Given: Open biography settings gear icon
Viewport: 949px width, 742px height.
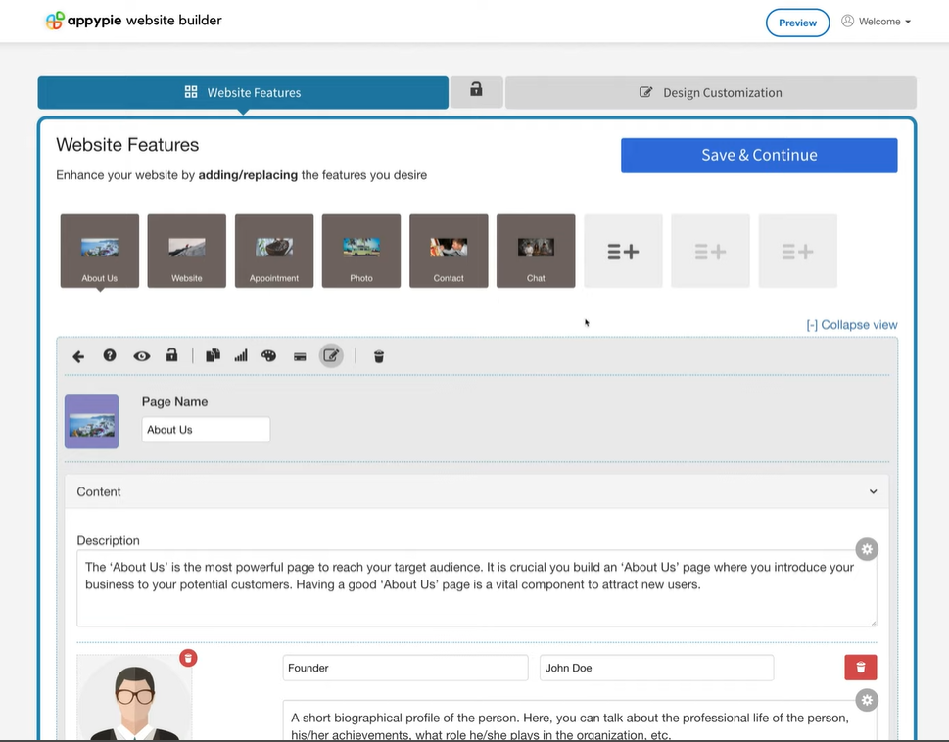Looking at the screenshot, I should click(867, 700).
